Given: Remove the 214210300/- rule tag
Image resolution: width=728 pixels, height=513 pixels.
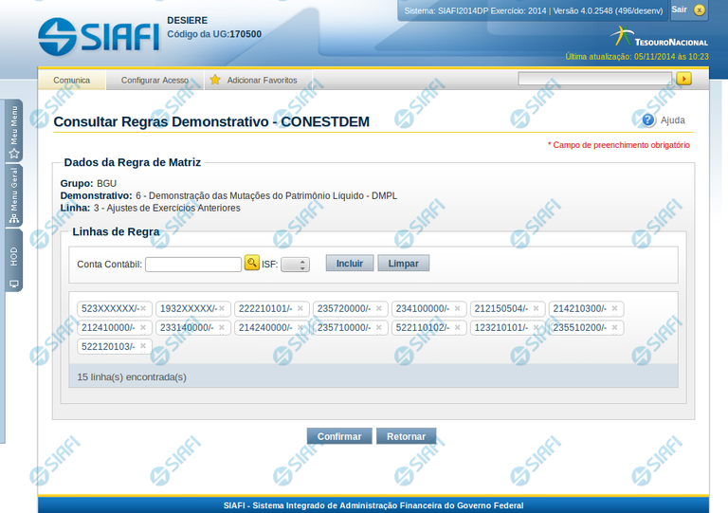Looking at the screenshot, I should [x=614, y=308].
